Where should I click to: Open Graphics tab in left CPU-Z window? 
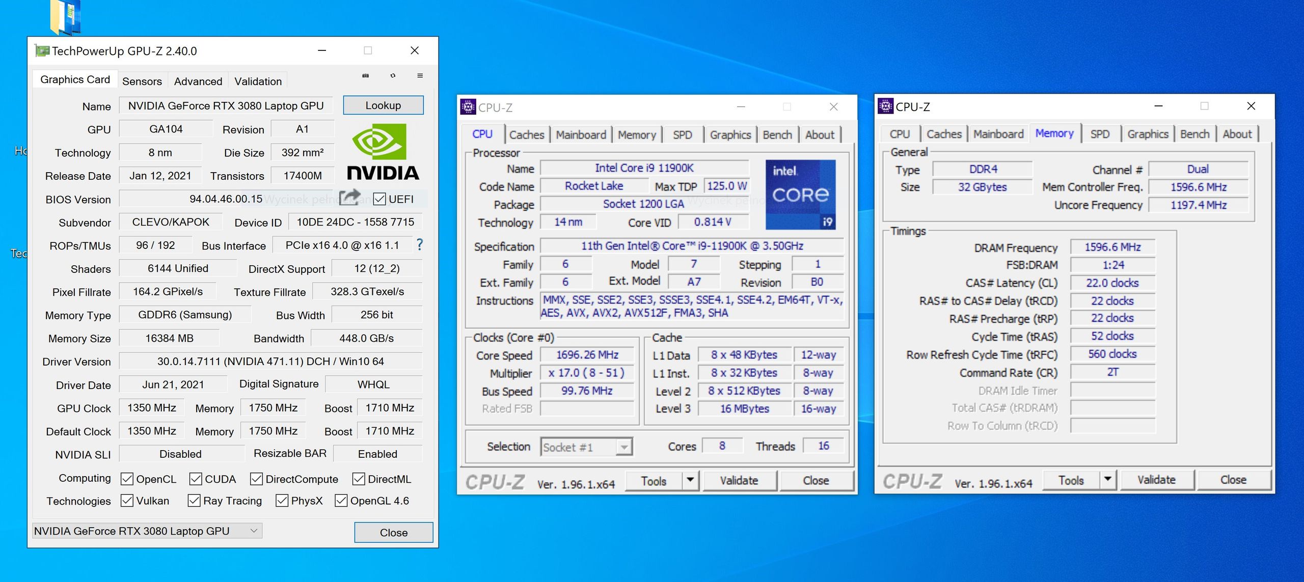click(730, 135)
